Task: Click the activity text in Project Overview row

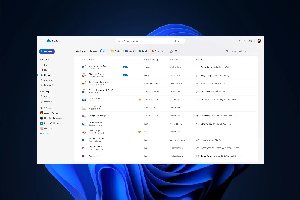Action: click(x=220, y=148)
